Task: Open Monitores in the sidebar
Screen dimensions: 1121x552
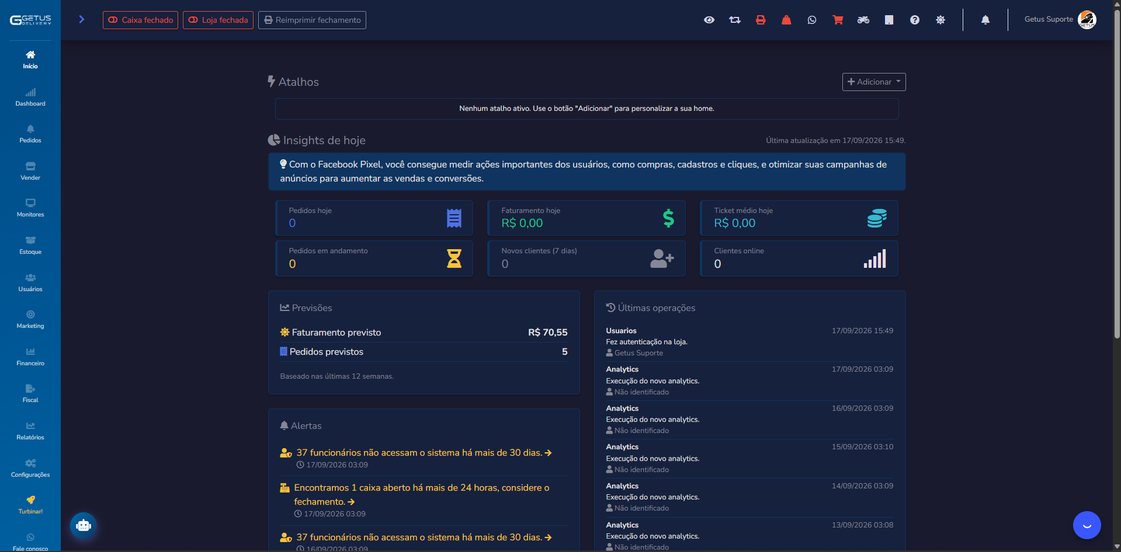Action: (30, 208)
